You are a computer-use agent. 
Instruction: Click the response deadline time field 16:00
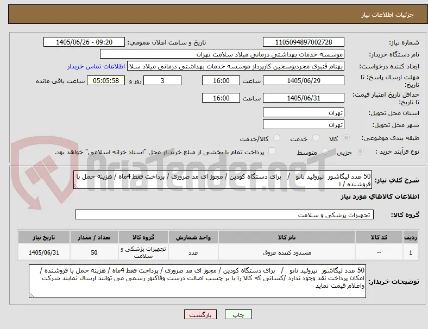(x=221, y=81)
